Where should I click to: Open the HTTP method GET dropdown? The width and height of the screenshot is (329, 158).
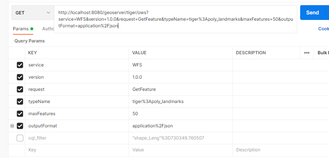[x=33, y=13]
